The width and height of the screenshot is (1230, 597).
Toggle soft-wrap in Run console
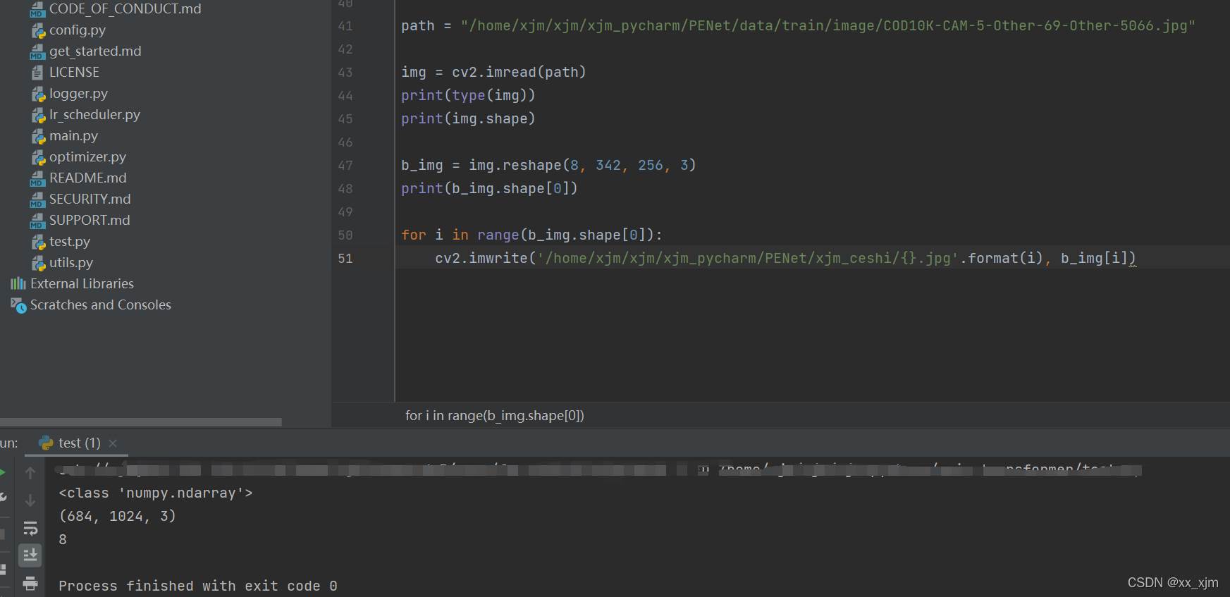coord(30,529)
